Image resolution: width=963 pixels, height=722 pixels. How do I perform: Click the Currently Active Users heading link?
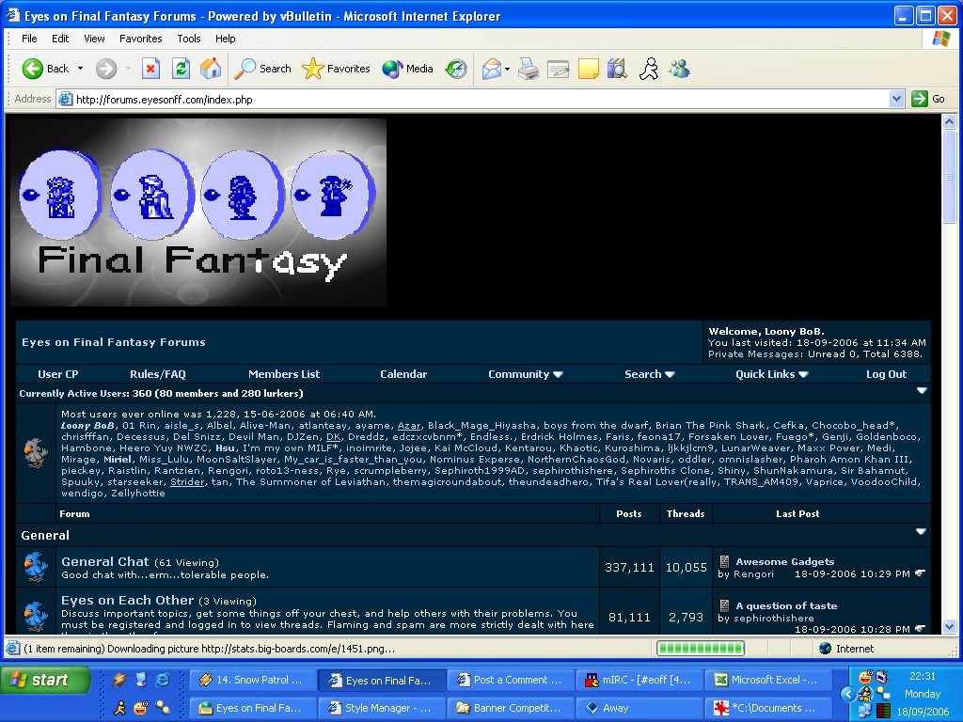click(74, 393)
